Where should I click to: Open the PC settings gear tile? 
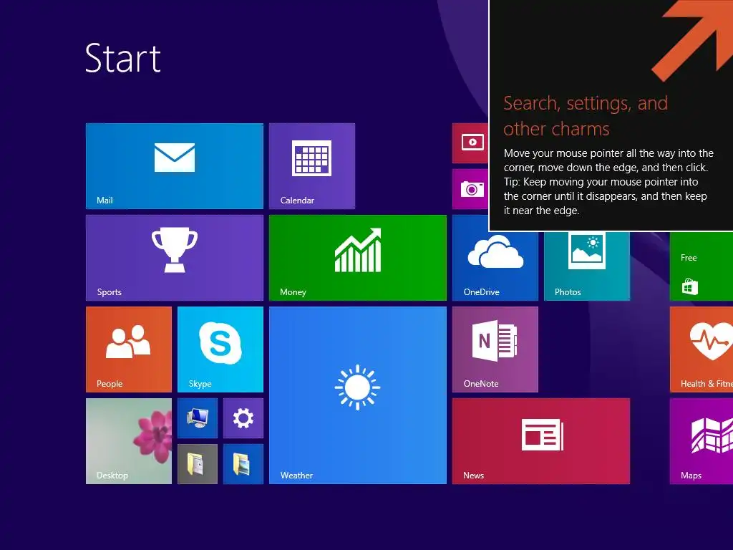(x=243, y=418)
